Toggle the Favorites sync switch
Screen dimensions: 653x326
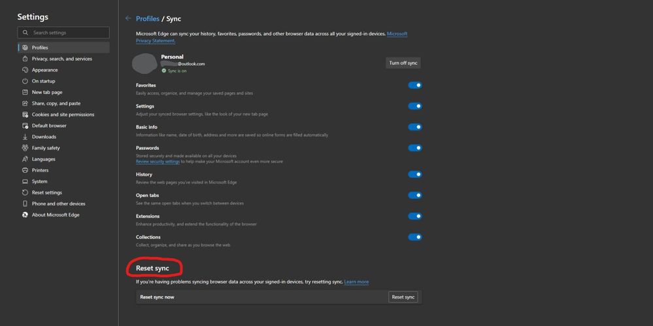pos(415,85)
